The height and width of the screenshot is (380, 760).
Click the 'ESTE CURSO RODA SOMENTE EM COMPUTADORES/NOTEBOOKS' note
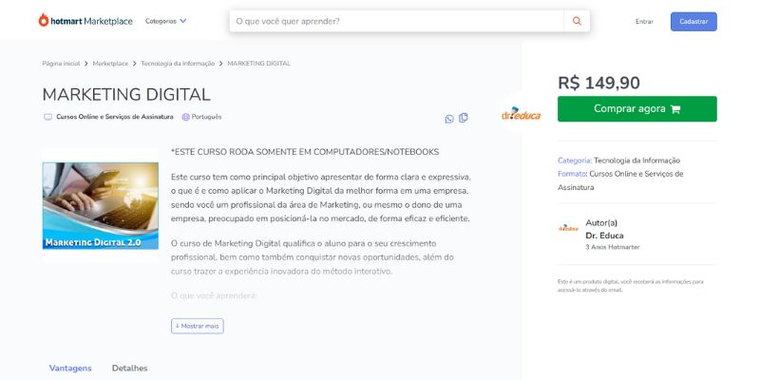[305, 152]
